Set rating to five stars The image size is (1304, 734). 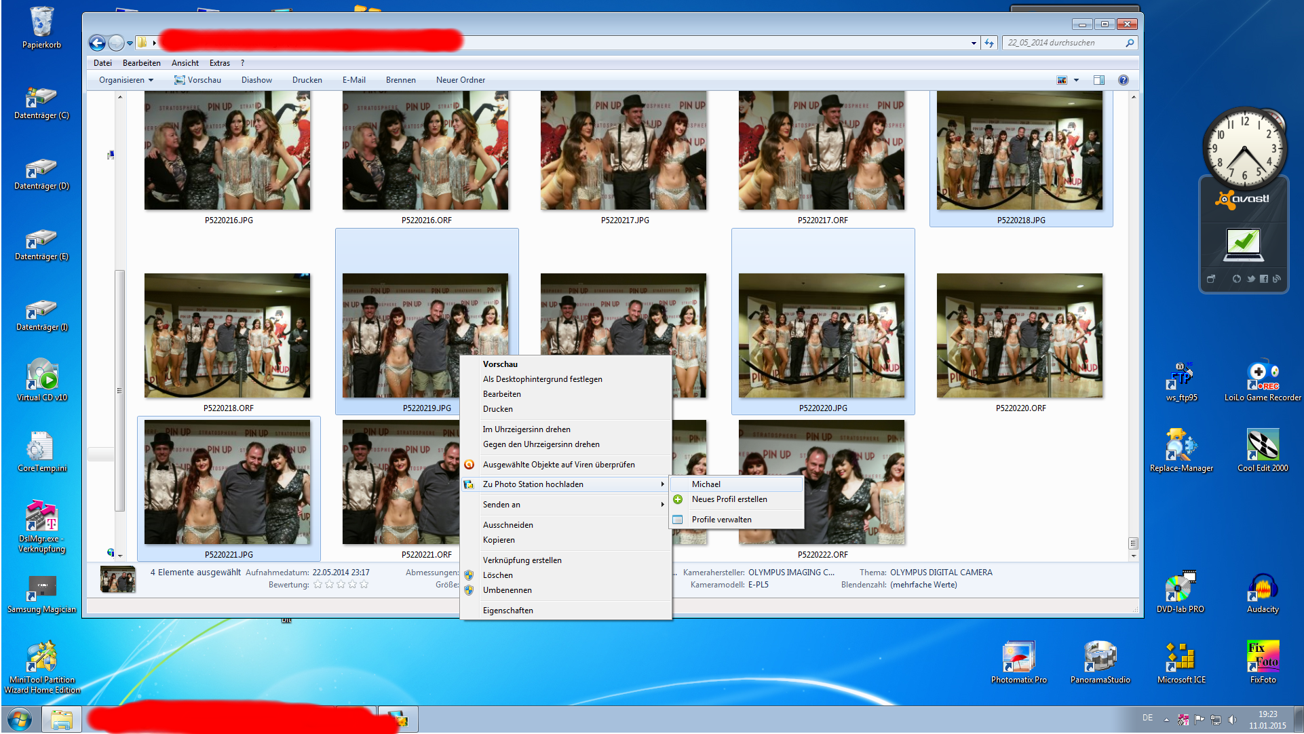(364, 585)
